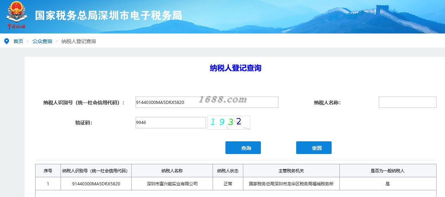
Task: Click the 纳税人状态 column header
Action: click(x=228, y=171)
